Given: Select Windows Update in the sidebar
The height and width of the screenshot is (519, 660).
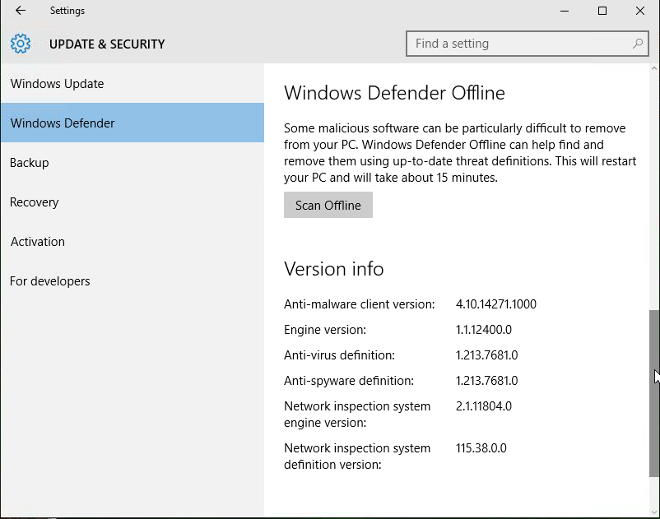Looking at the screenshot, I should click(57, 83).
